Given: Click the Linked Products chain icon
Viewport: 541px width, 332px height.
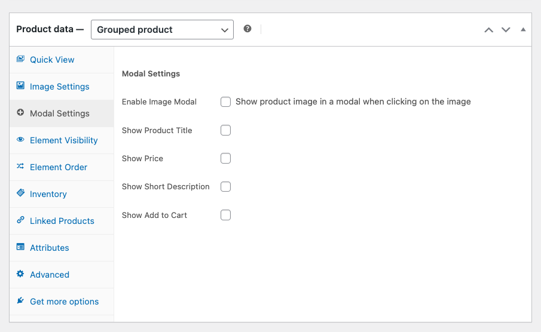Looking at the screenshot, I should 20,220.
